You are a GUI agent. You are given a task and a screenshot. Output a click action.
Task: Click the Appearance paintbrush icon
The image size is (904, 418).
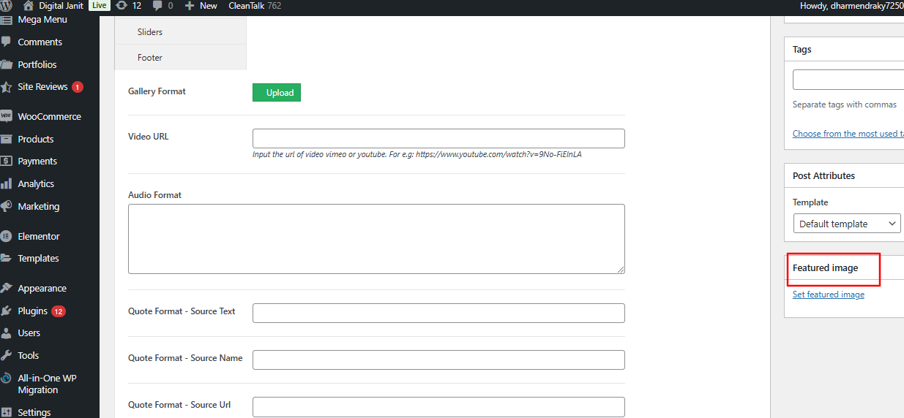[7, 288]
